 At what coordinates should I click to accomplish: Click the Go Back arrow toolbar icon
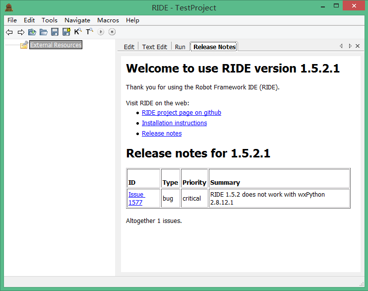tap(9, 32)
